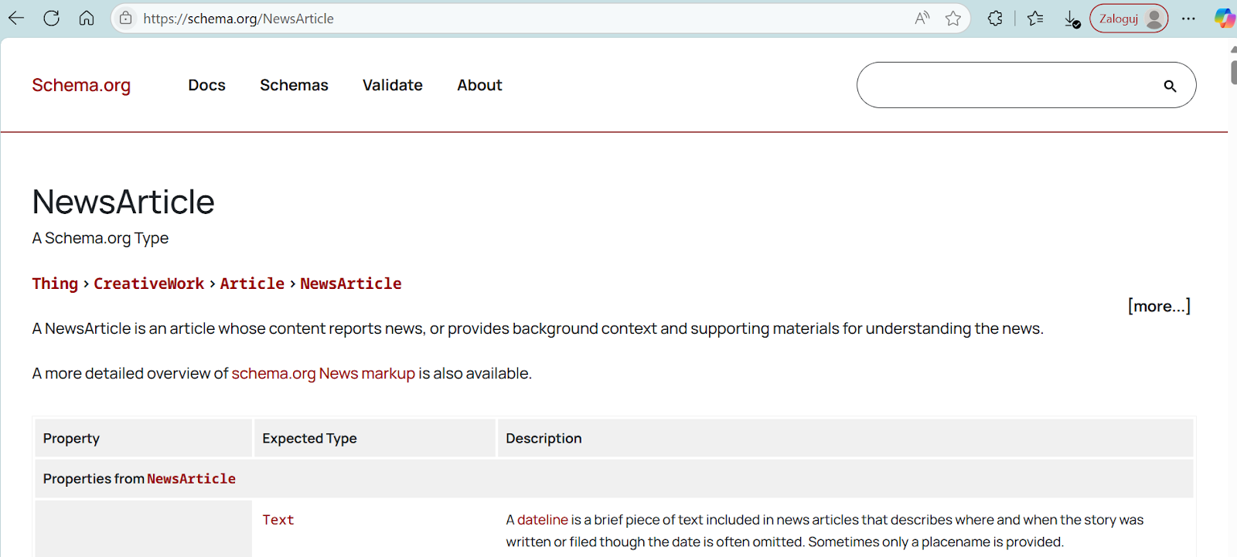Click the Zaloguj profile button
The image size is (1237, 557).
tap(1129, 19)
